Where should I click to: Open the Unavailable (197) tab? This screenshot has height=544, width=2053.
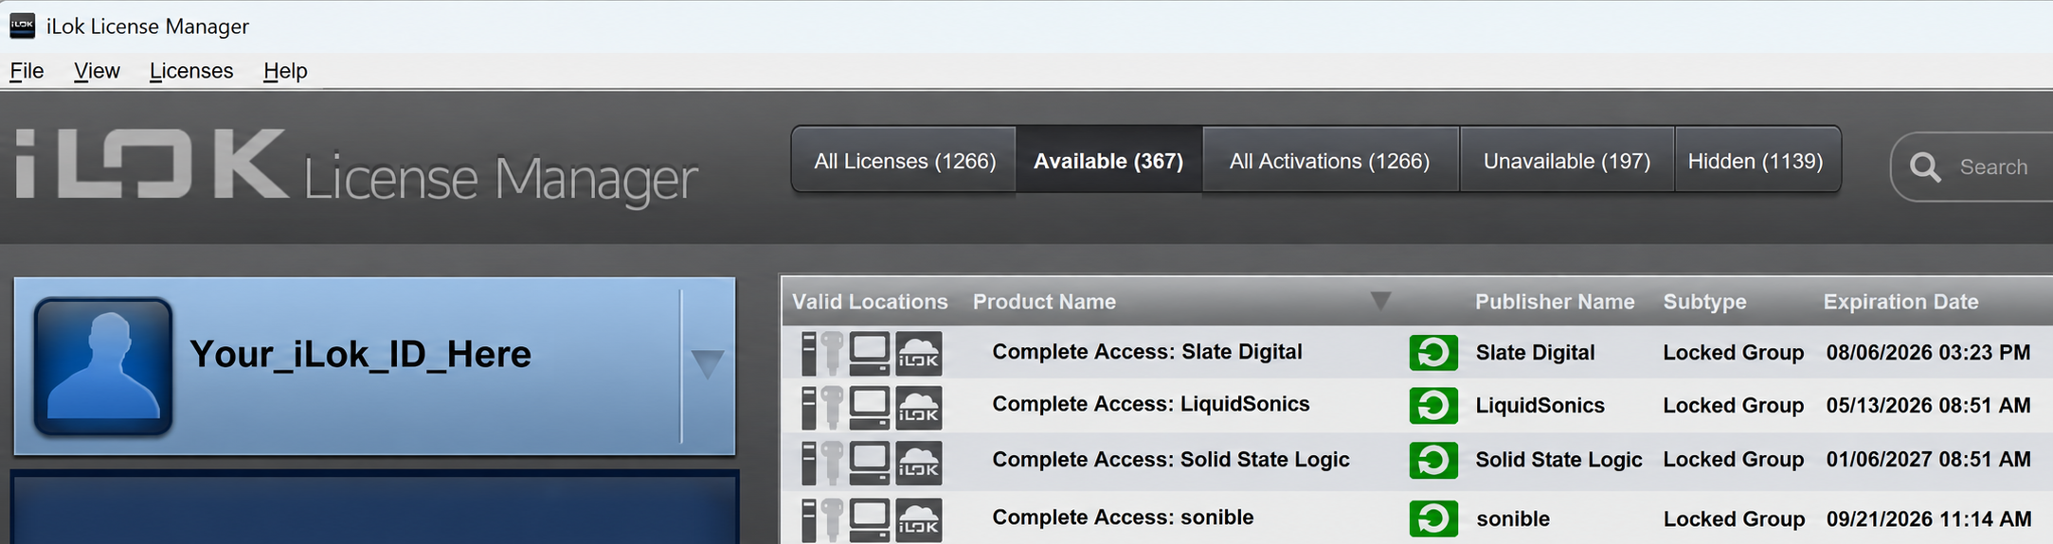1567,161
